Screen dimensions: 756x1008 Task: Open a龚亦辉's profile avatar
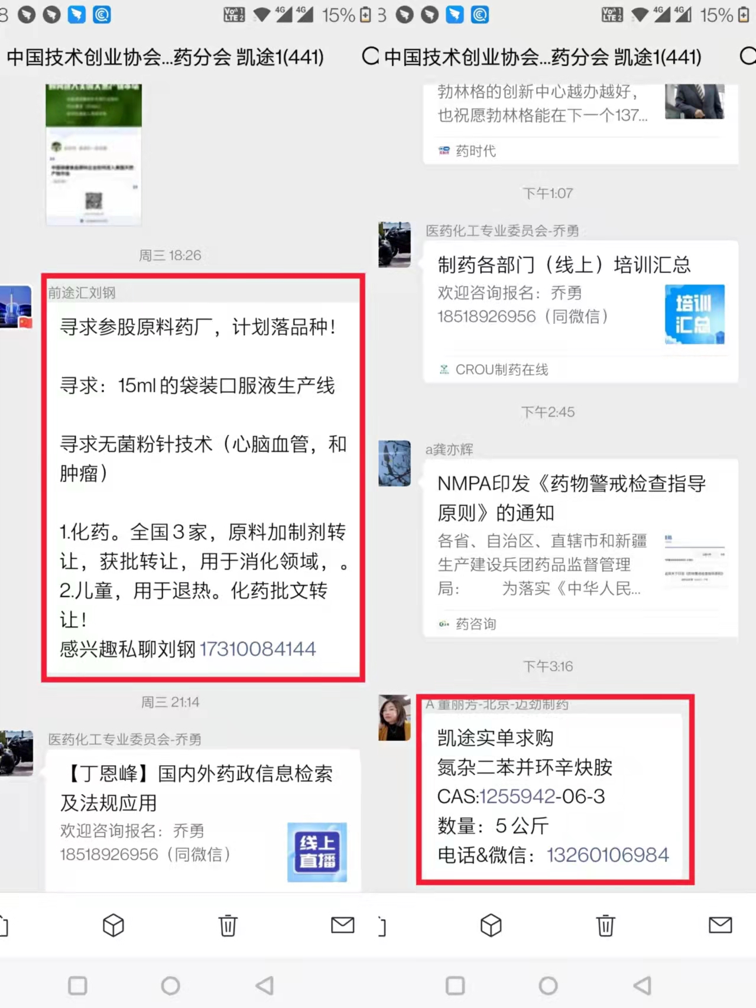(394, 463)
